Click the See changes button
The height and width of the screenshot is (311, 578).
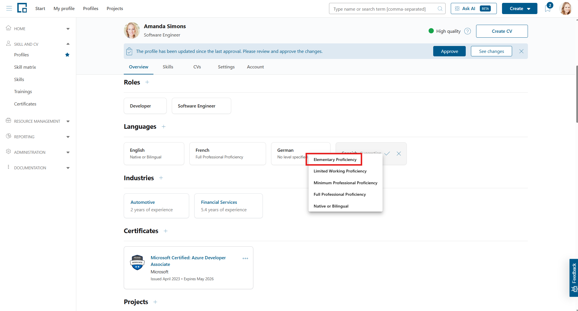pos(491,51)
